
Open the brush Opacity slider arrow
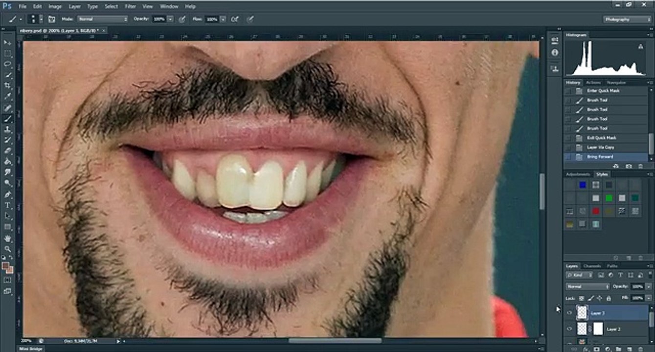170,19
